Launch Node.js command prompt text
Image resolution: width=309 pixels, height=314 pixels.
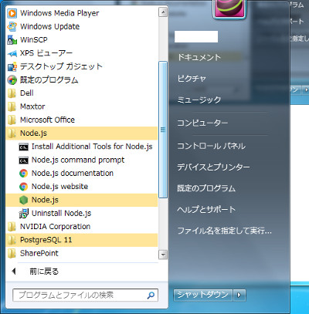[78, 160]
